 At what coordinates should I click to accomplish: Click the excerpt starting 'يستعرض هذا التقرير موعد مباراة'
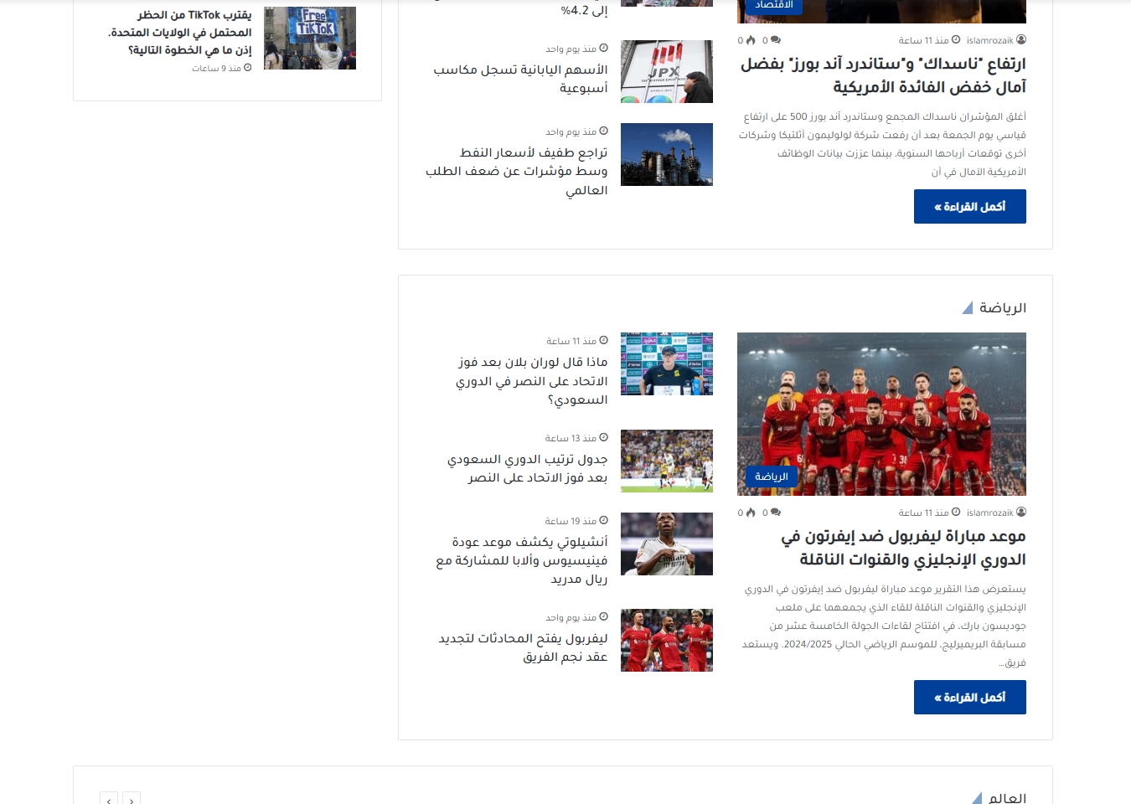pos(884,626)
